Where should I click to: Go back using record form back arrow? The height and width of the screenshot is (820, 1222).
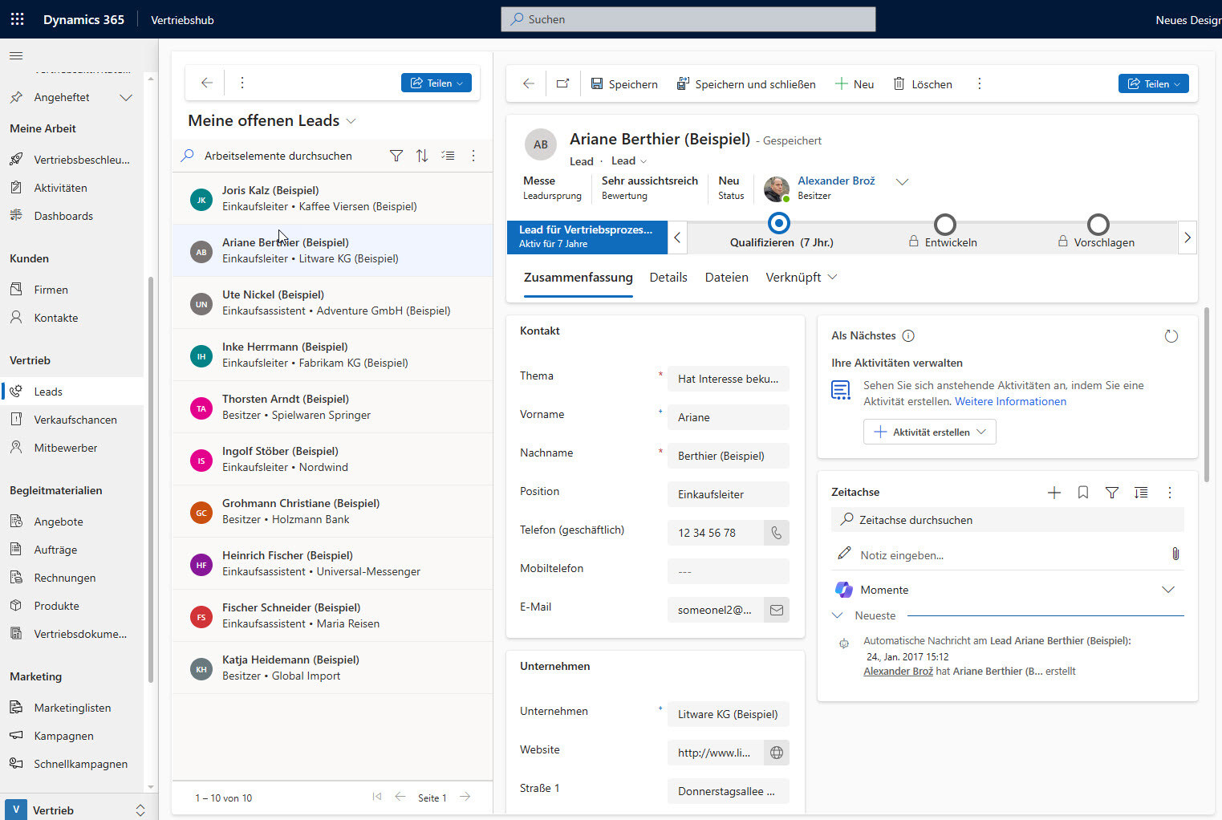point(528,83)
